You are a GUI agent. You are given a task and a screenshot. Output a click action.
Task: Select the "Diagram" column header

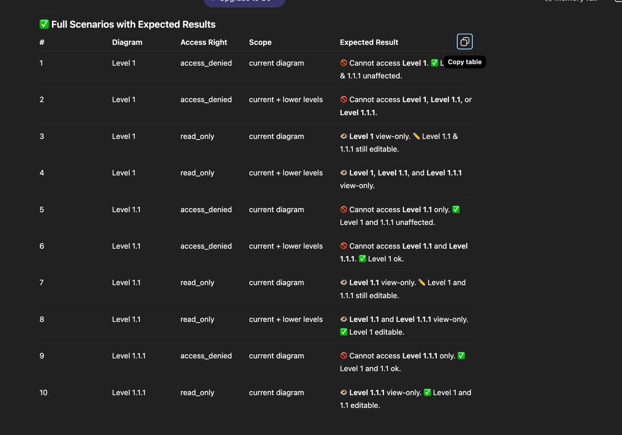click(x=127, y=42)
